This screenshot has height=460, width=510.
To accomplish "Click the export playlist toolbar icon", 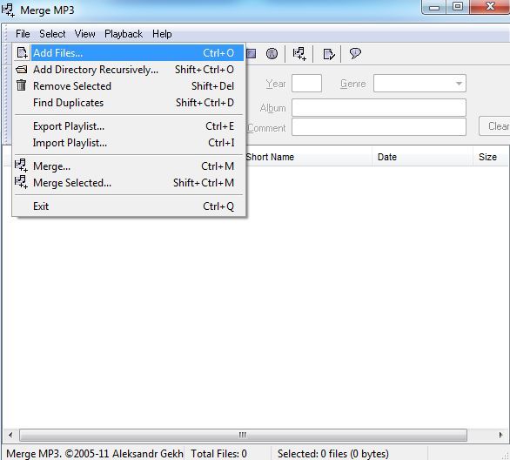I will [328, 54].
